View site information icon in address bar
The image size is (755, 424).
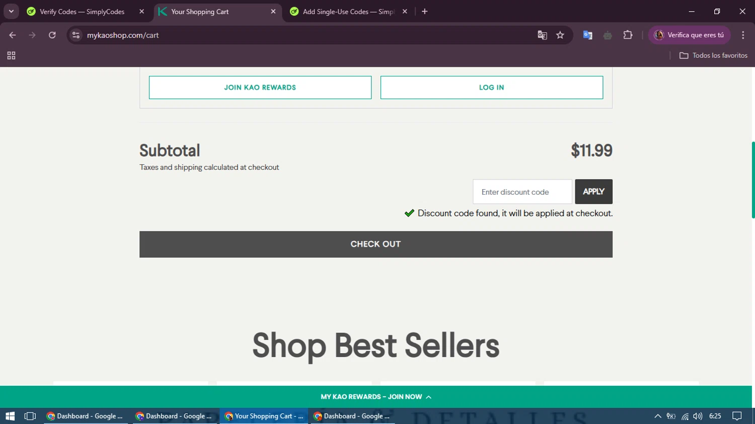pyautogui.click(x=76, y=35)
